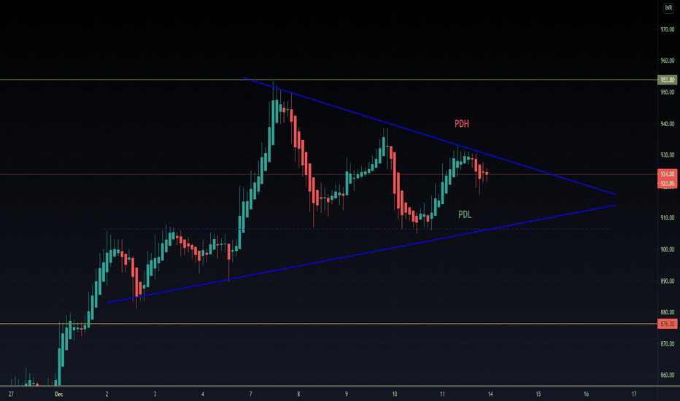This screenshot has height=401, width=680.
Task: Click the 27 date label on time axis
Action: pyautogui.click(x=11, y=394)
